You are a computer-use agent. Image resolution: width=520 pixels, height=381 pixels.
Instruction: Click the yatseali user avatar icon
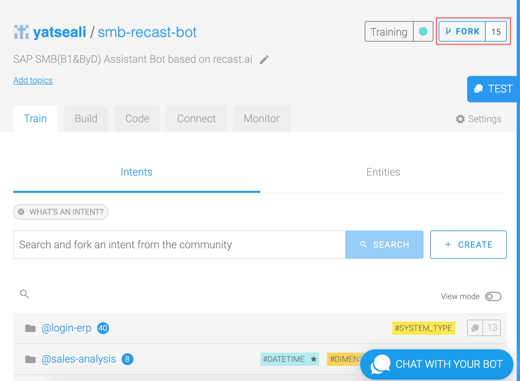pos(21,32)
